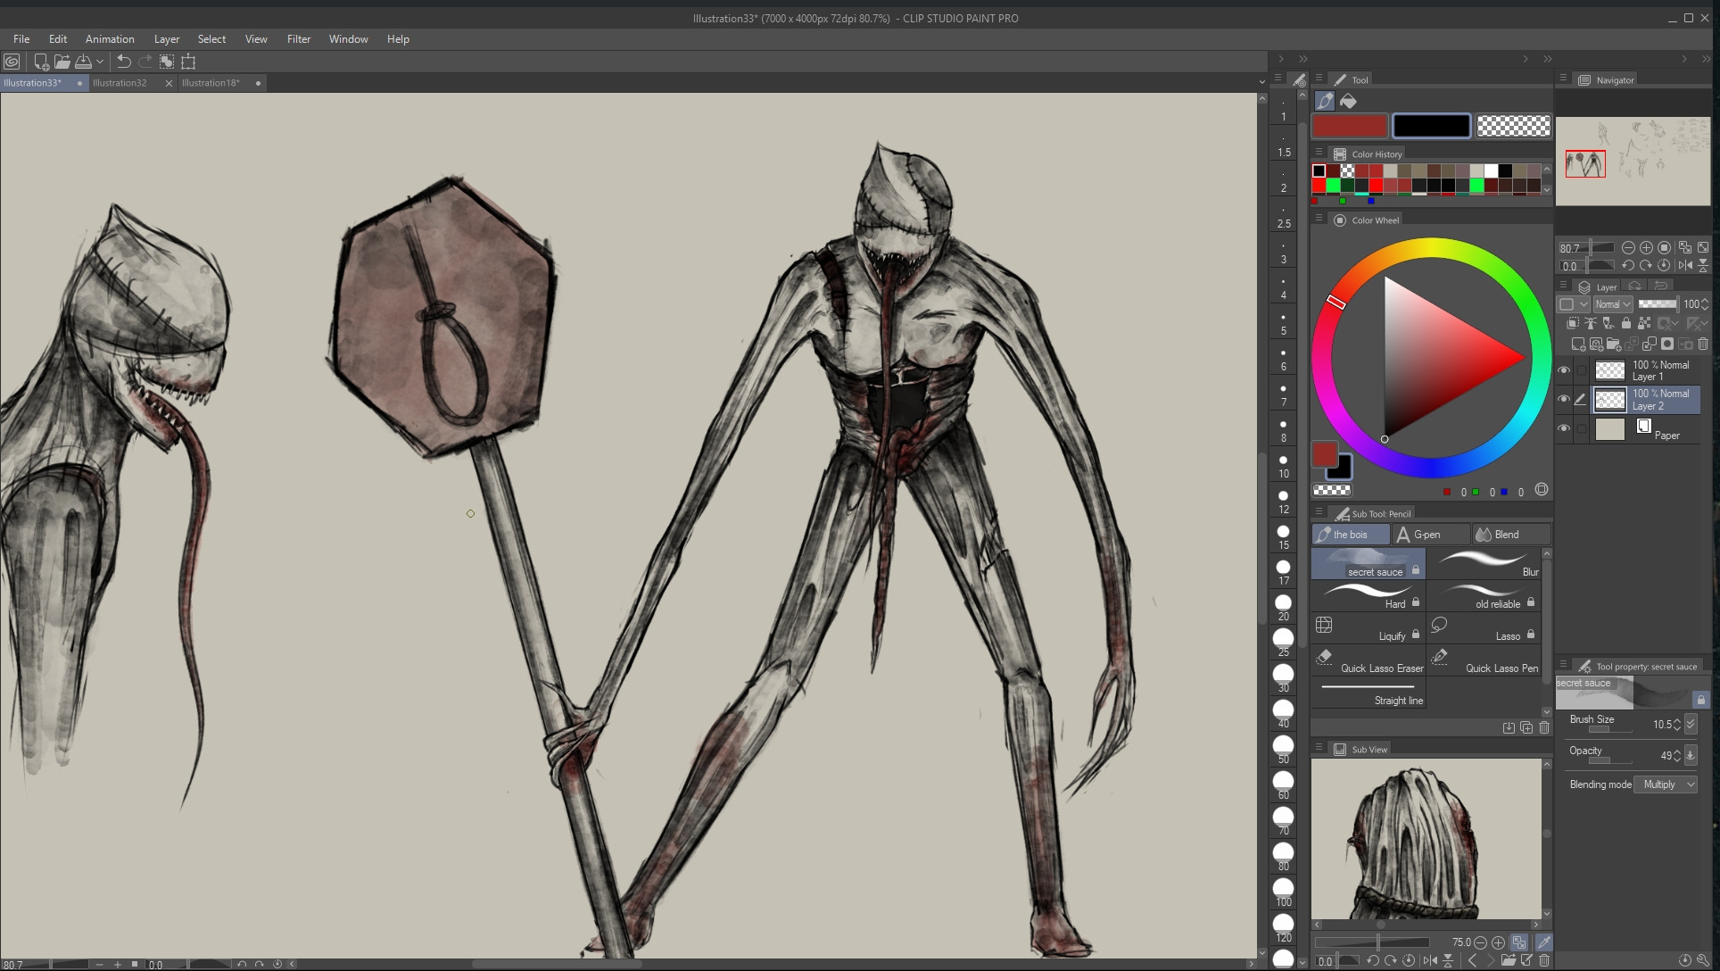Toggle lock on the Layer 2 layer

[1626, 323]
